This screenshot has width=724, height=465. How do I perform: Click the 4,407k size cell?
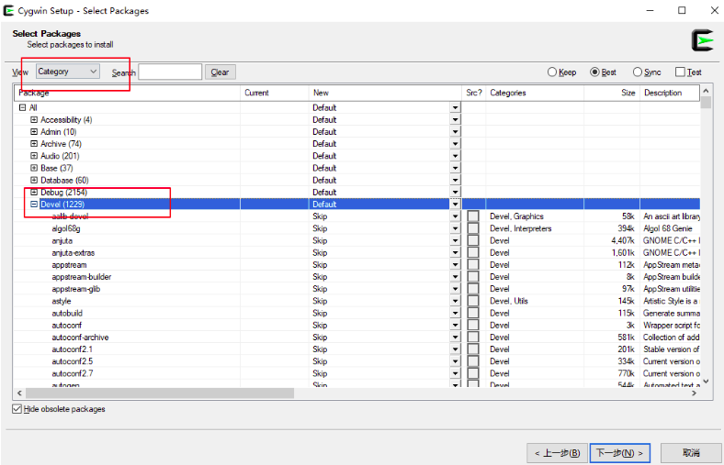pos(622,240)
